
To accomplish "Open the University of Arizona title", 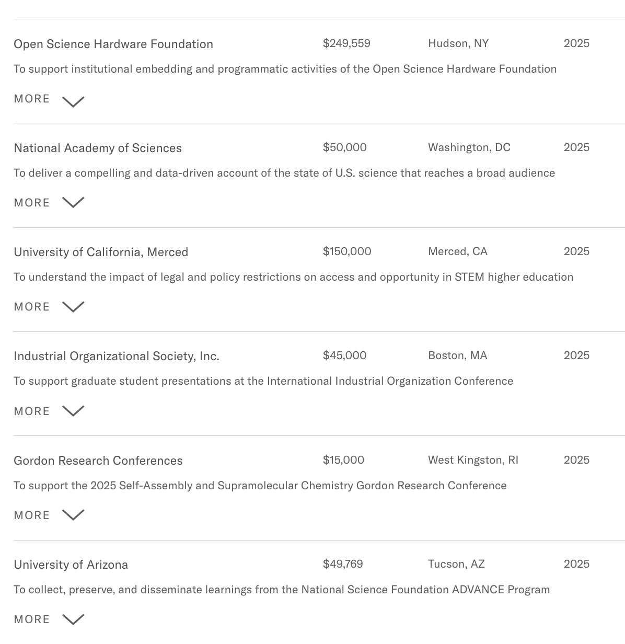I will click(71, 565).
